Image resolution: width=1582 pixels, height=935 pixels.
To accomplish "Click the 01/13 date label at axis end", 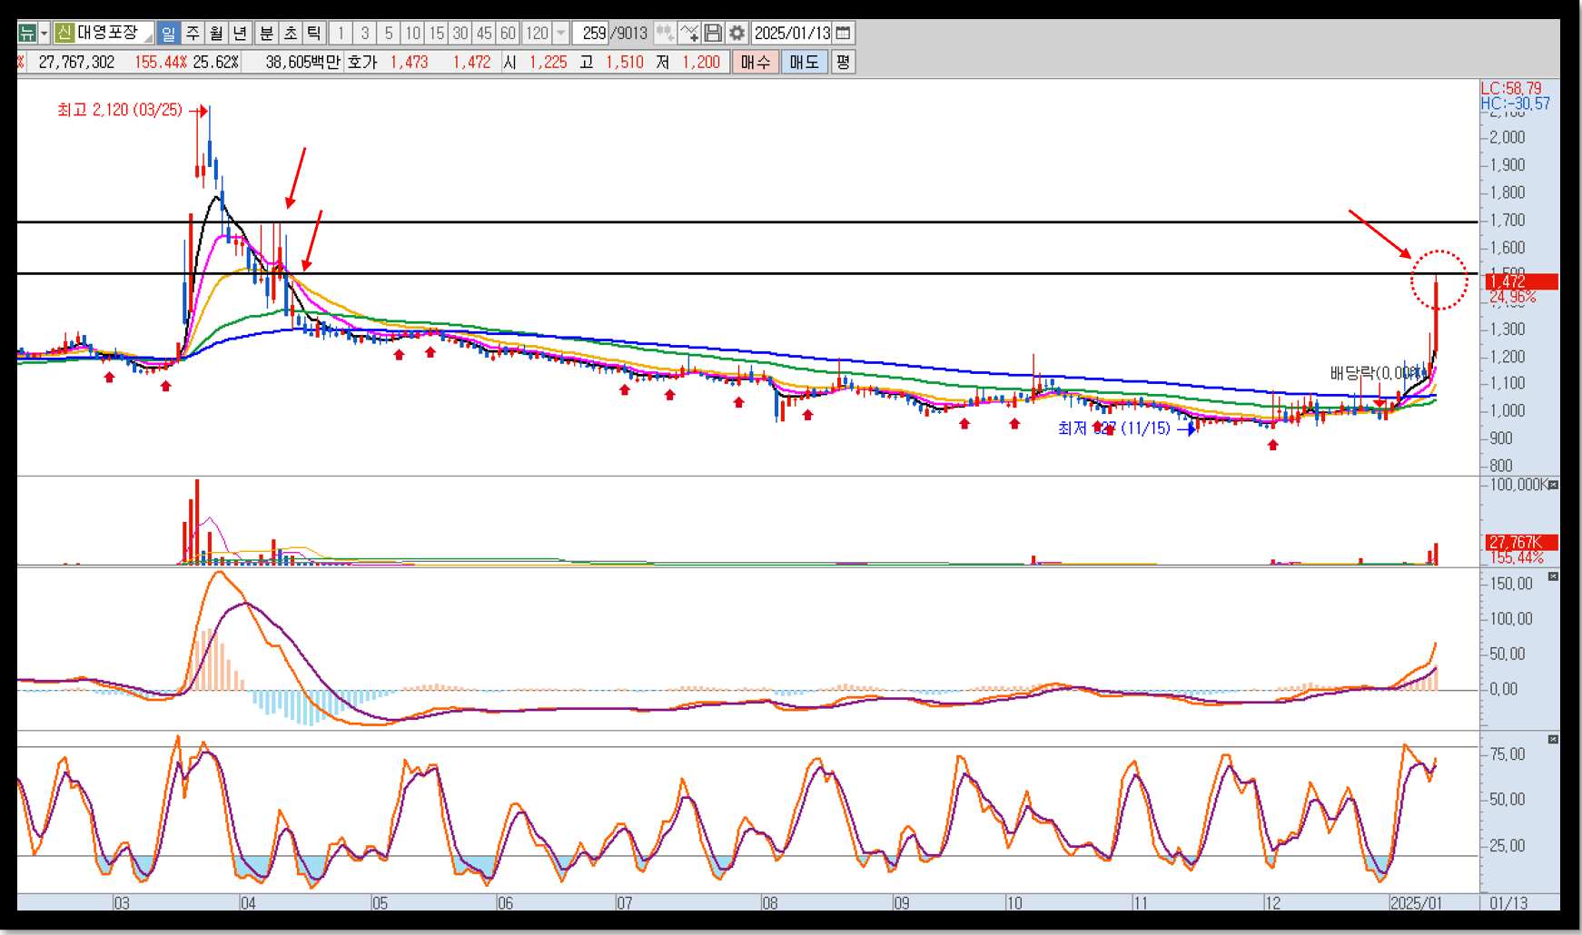I will pyautogui.click(x=1508, y=903).
